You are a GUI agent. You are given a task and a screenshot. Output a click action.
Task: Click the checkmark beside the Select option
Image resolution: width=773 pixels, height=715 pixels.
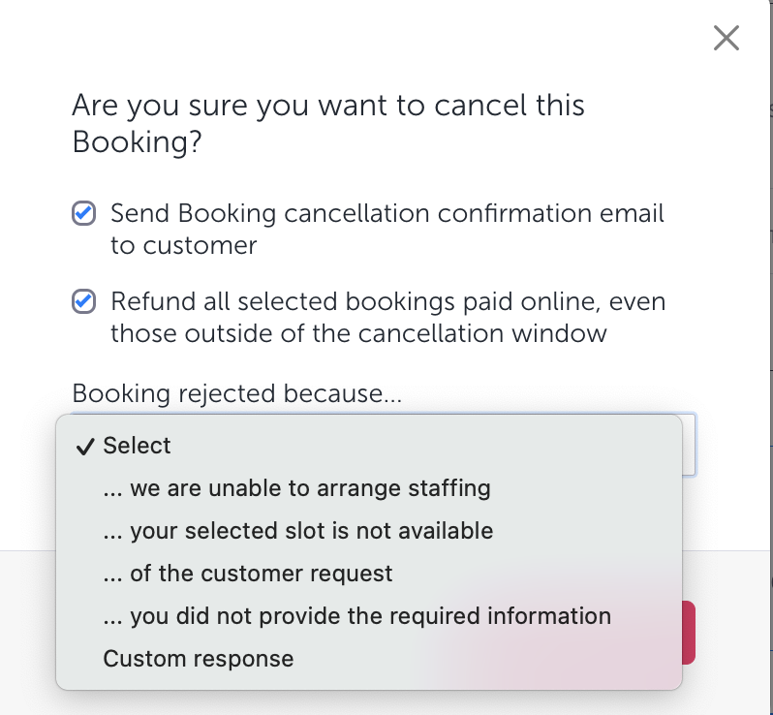point(85,446)
